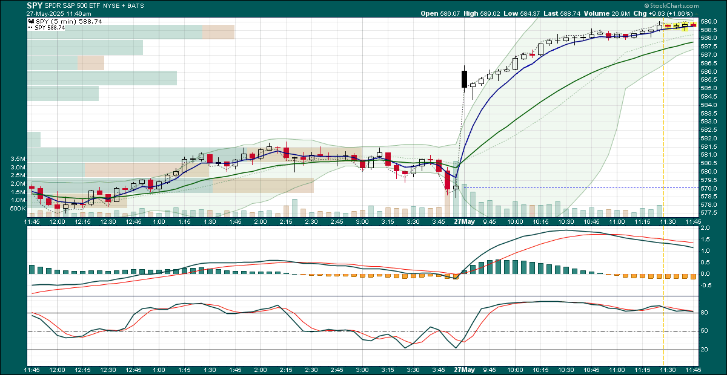
Task: Click the candlestick legend icon beside SPY (5 min)
Action: 30,21
